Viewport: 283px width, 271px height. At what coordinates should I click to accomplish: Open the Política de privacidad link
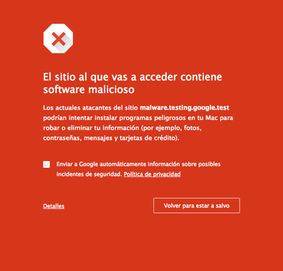pyautogui.click(x=152, y=174)
